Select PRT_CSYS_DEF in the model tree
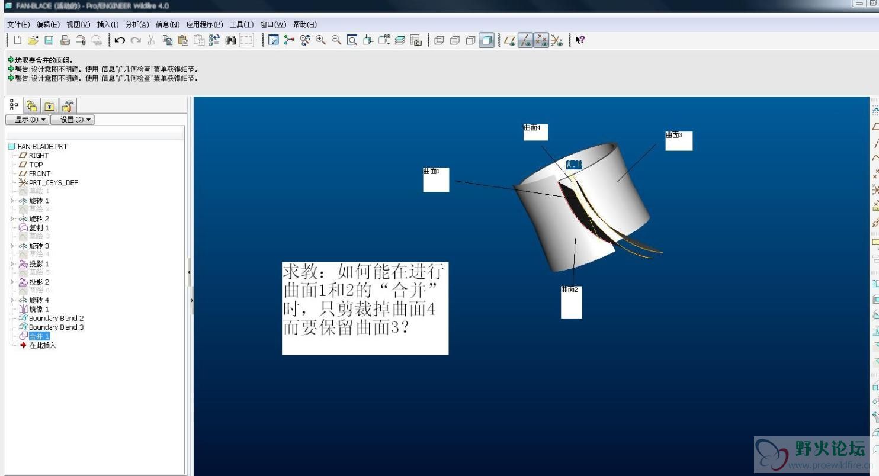This screenshot has height=476, width=879. click(53, 183)
